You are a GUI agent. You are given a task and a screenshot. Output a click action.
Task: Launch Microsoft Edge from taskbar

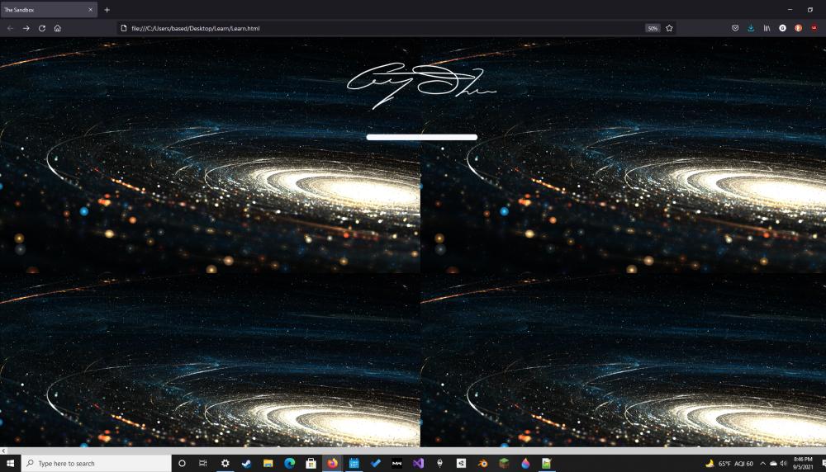pyautogui.click(x=289, y=463)
